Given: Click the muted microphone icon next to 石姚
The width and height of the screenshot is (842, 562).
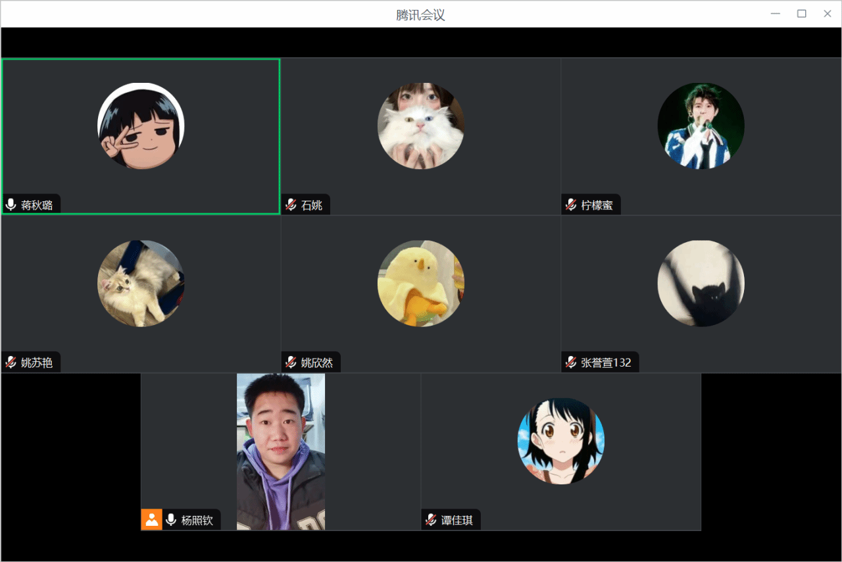Looking at the screenshot, I should (291, 205).
